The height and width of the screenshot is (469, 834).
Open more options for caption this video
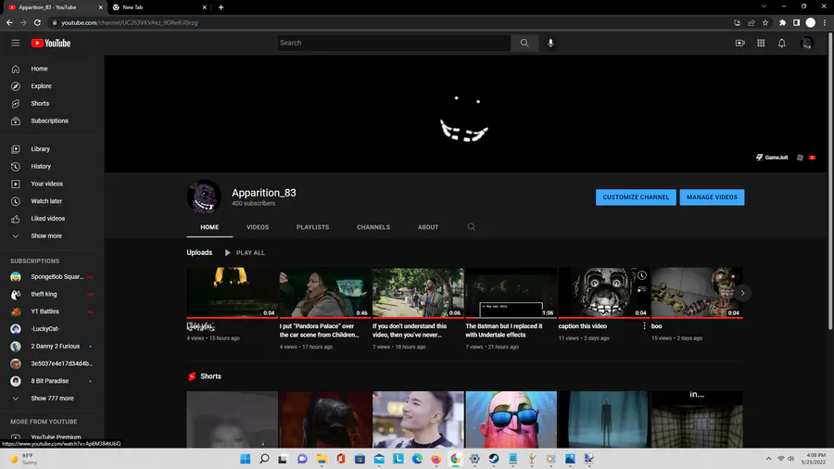(644, 326)
